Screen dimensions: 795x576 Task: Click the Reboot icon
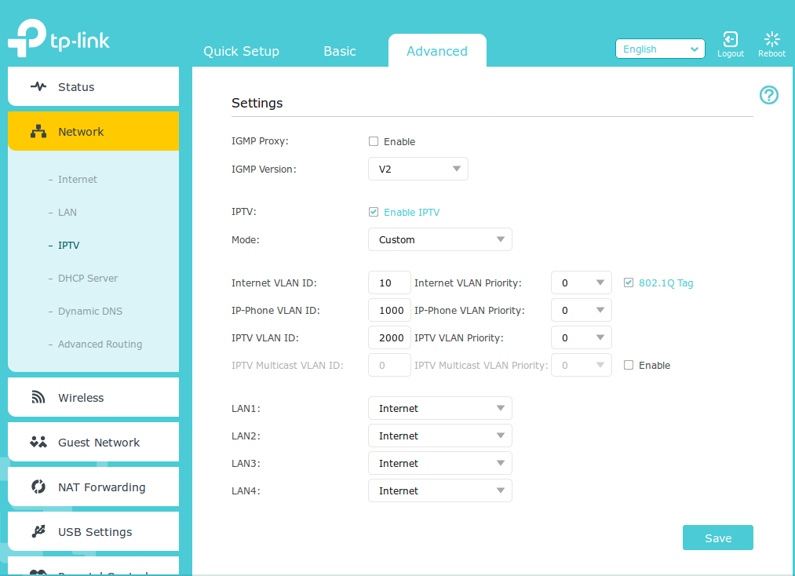[x=771, y=39]
